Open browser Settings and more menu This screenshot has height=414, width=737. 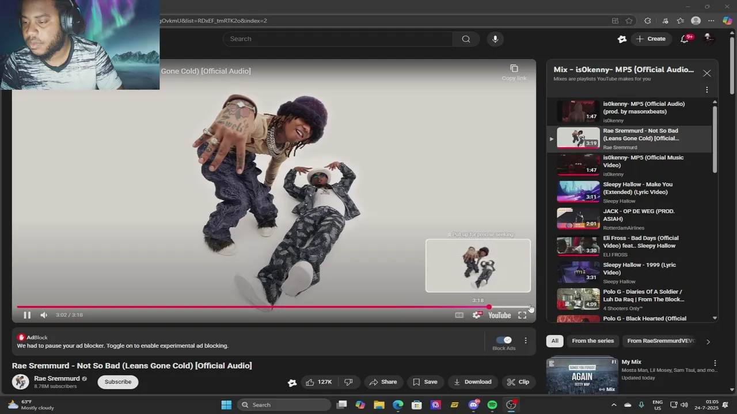point(712,21)
